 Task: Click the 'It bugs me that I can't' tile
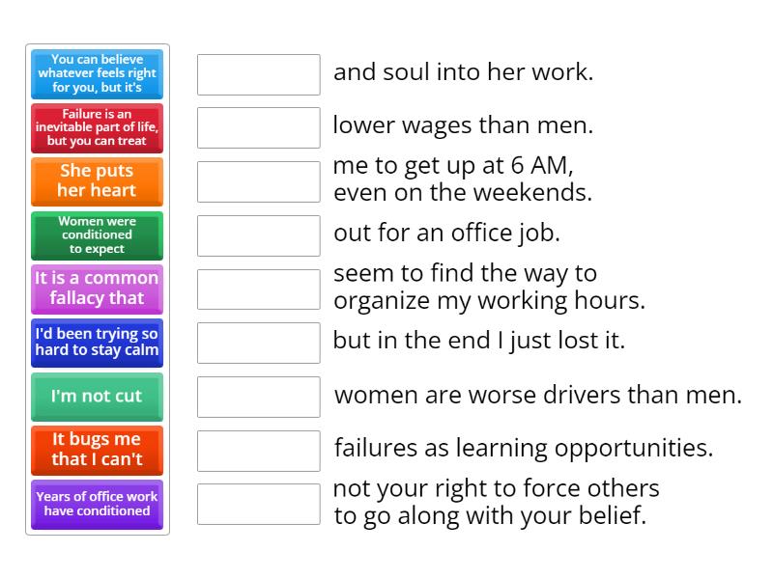(x=96, y=451)
